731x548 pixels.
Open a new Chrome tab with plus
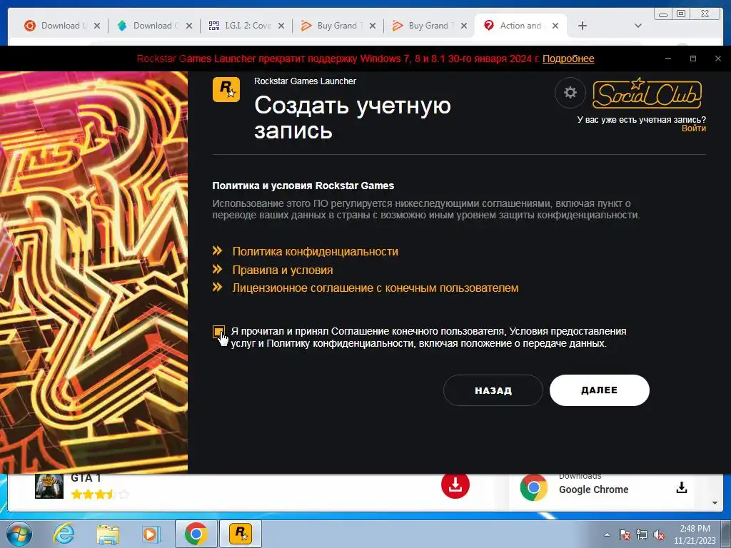(583, 26)
